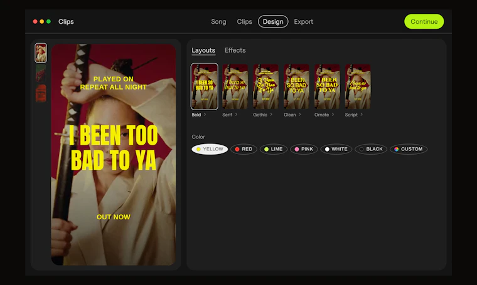This screenshot has height=285, width=477.
Task: Click the green Continue button
Action: pos(424,21)
